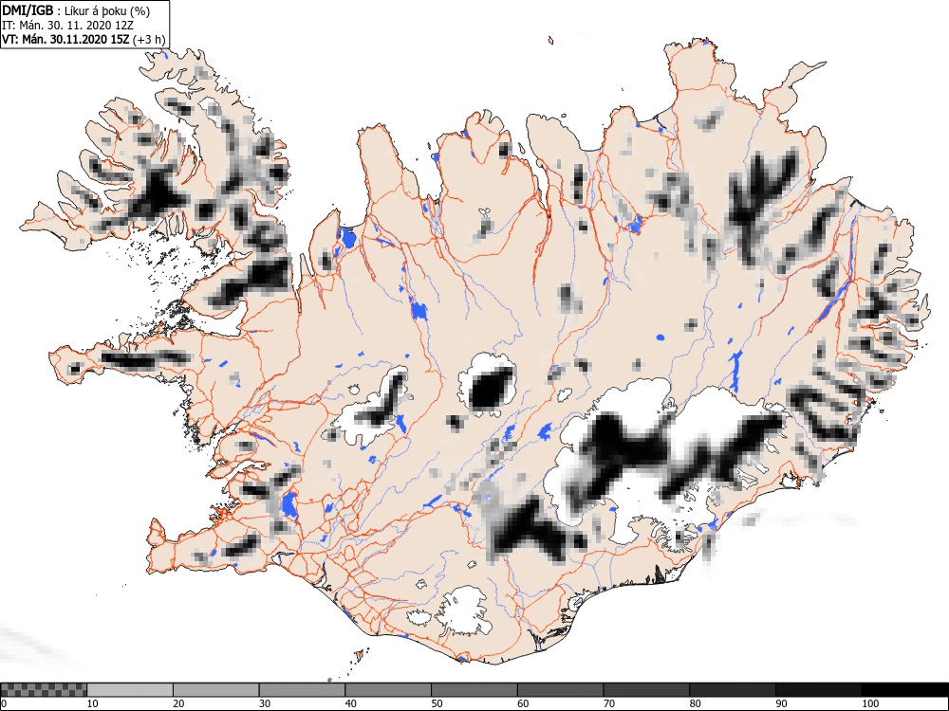Click the '40' legend scale label
This screenshot has height=711, width=949.
pyautogui.click(x=350, y=703)
